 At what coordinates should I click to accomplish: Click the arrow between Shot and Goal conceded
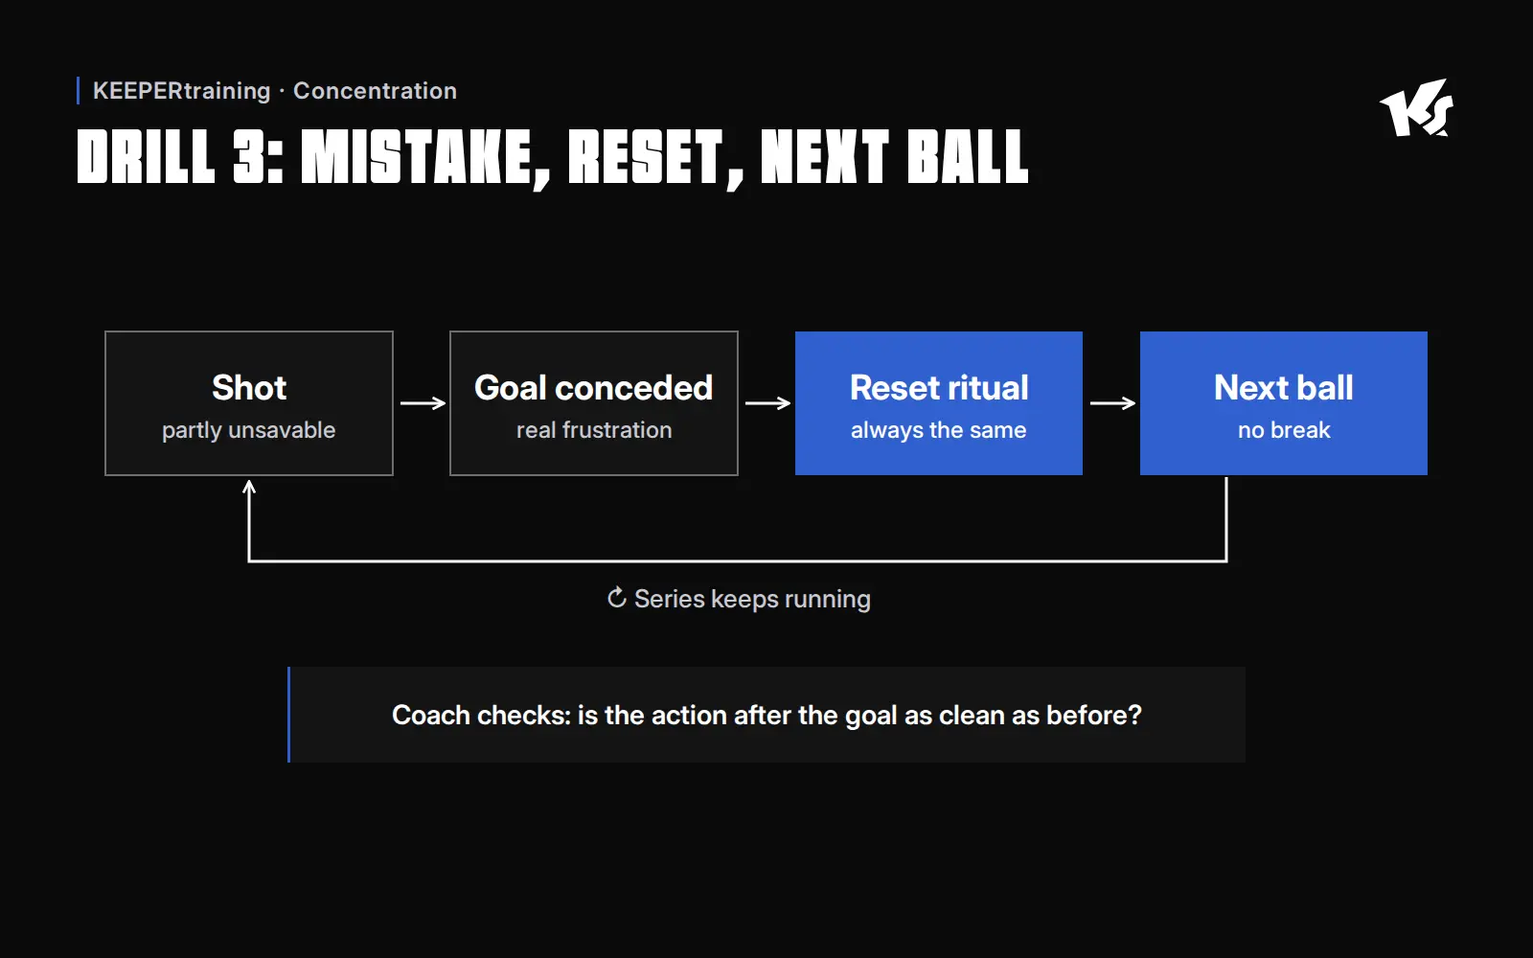pyautogui.click(x=423, y=403)
